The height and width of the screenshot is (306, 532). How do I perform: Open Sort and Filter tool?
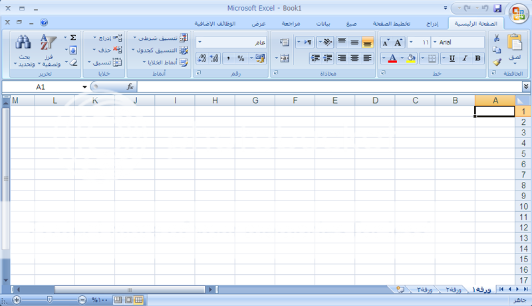49,50
